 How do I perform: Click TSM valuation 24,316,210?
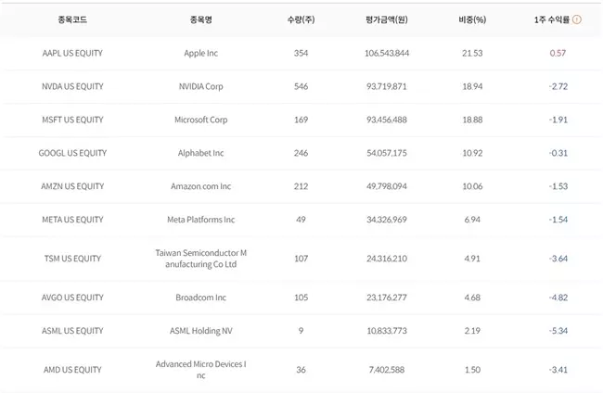tap(387, 259)
